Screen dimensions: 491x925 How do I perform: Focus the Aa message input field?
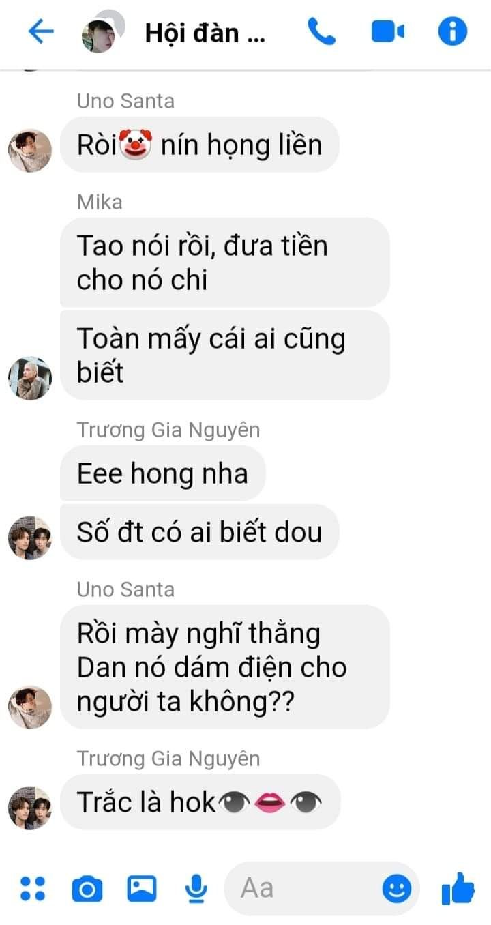coord(321,888)
